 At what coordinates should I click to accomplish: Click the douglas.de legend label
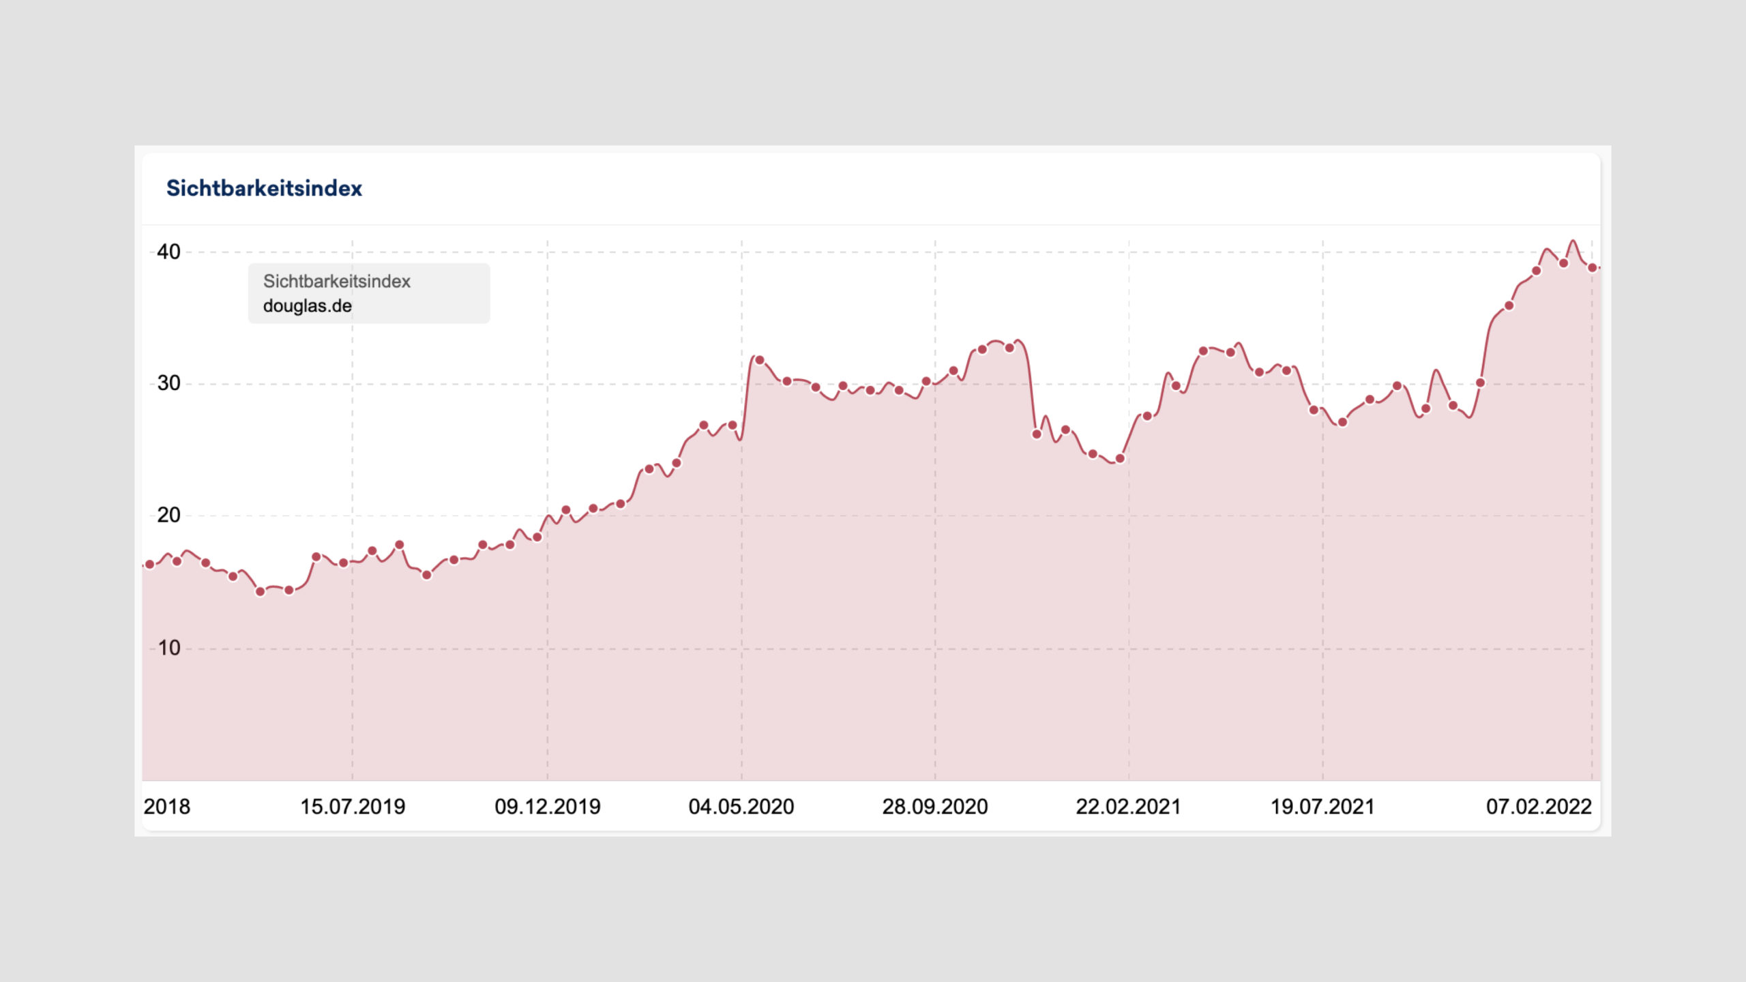click(308, 306)
